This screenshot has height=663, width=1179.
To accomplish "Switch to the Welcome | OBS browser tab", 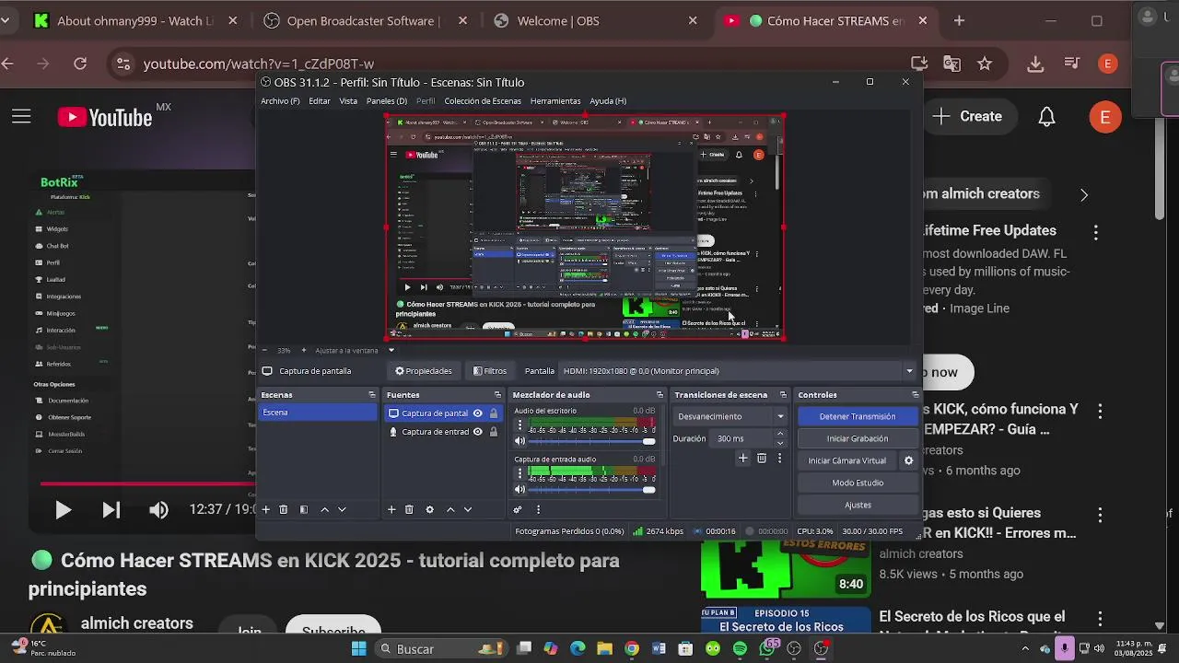I will pos(594,20).
